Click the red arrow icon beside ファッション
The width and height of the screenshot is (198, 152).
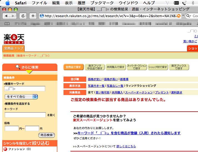click(5, 149)
